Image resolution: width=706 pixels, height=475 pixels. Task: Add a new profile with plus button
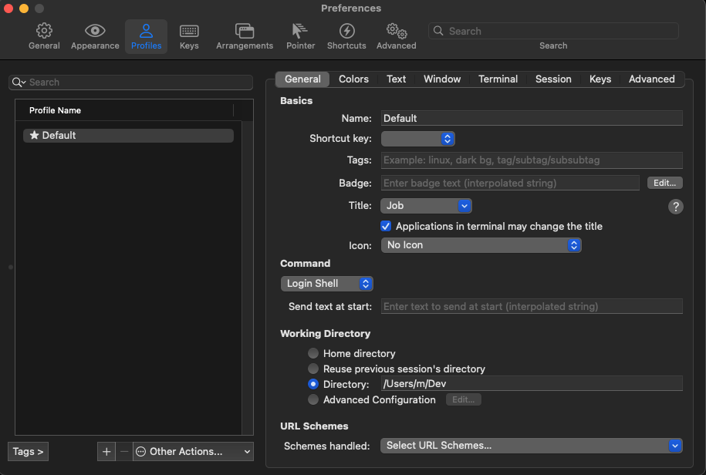[x=106, y=452]
